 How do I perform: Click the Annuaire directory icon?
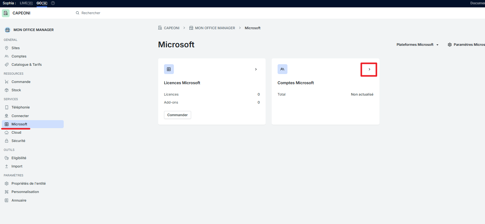point(6,200)
